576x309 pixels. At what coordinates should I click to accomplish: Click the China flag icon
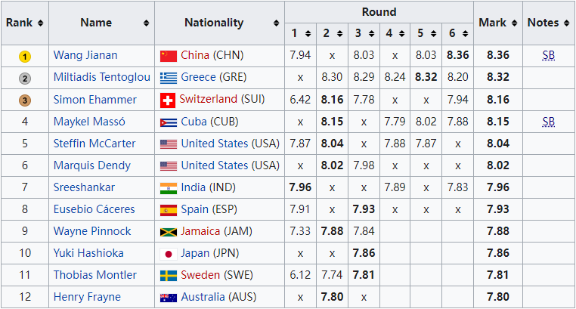point(169,56)
